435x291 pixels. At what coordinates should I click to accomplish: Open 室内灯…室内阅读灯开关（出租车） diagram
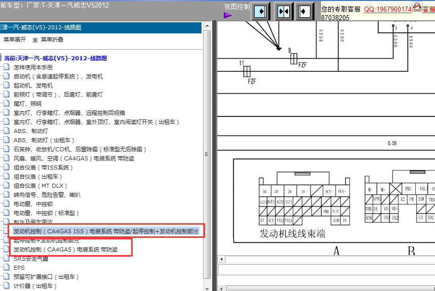(x=96, y=122)
